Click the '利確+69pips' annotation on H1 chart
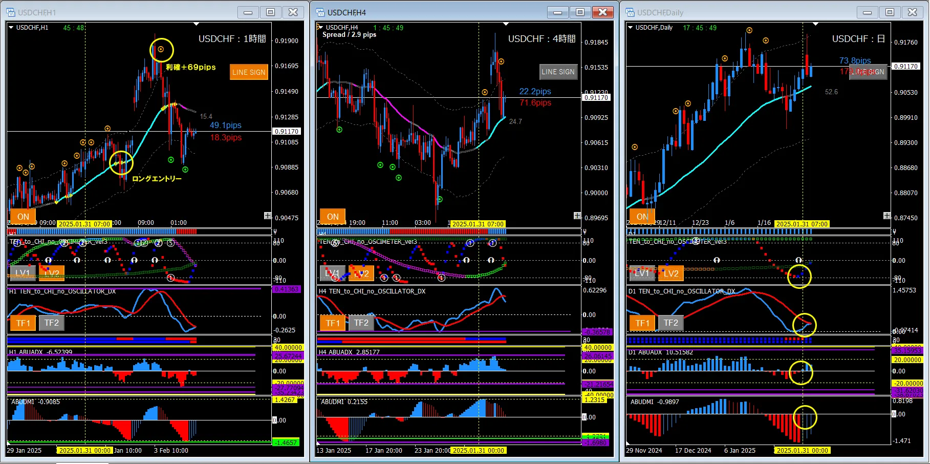 (x=190, y=67)
